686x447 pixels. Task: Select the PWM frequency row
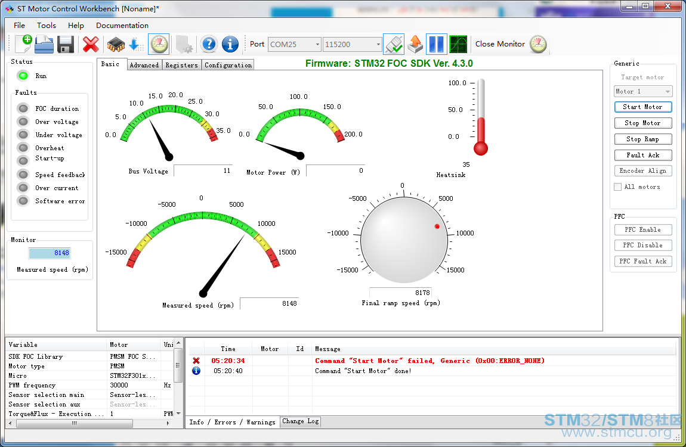89,386
